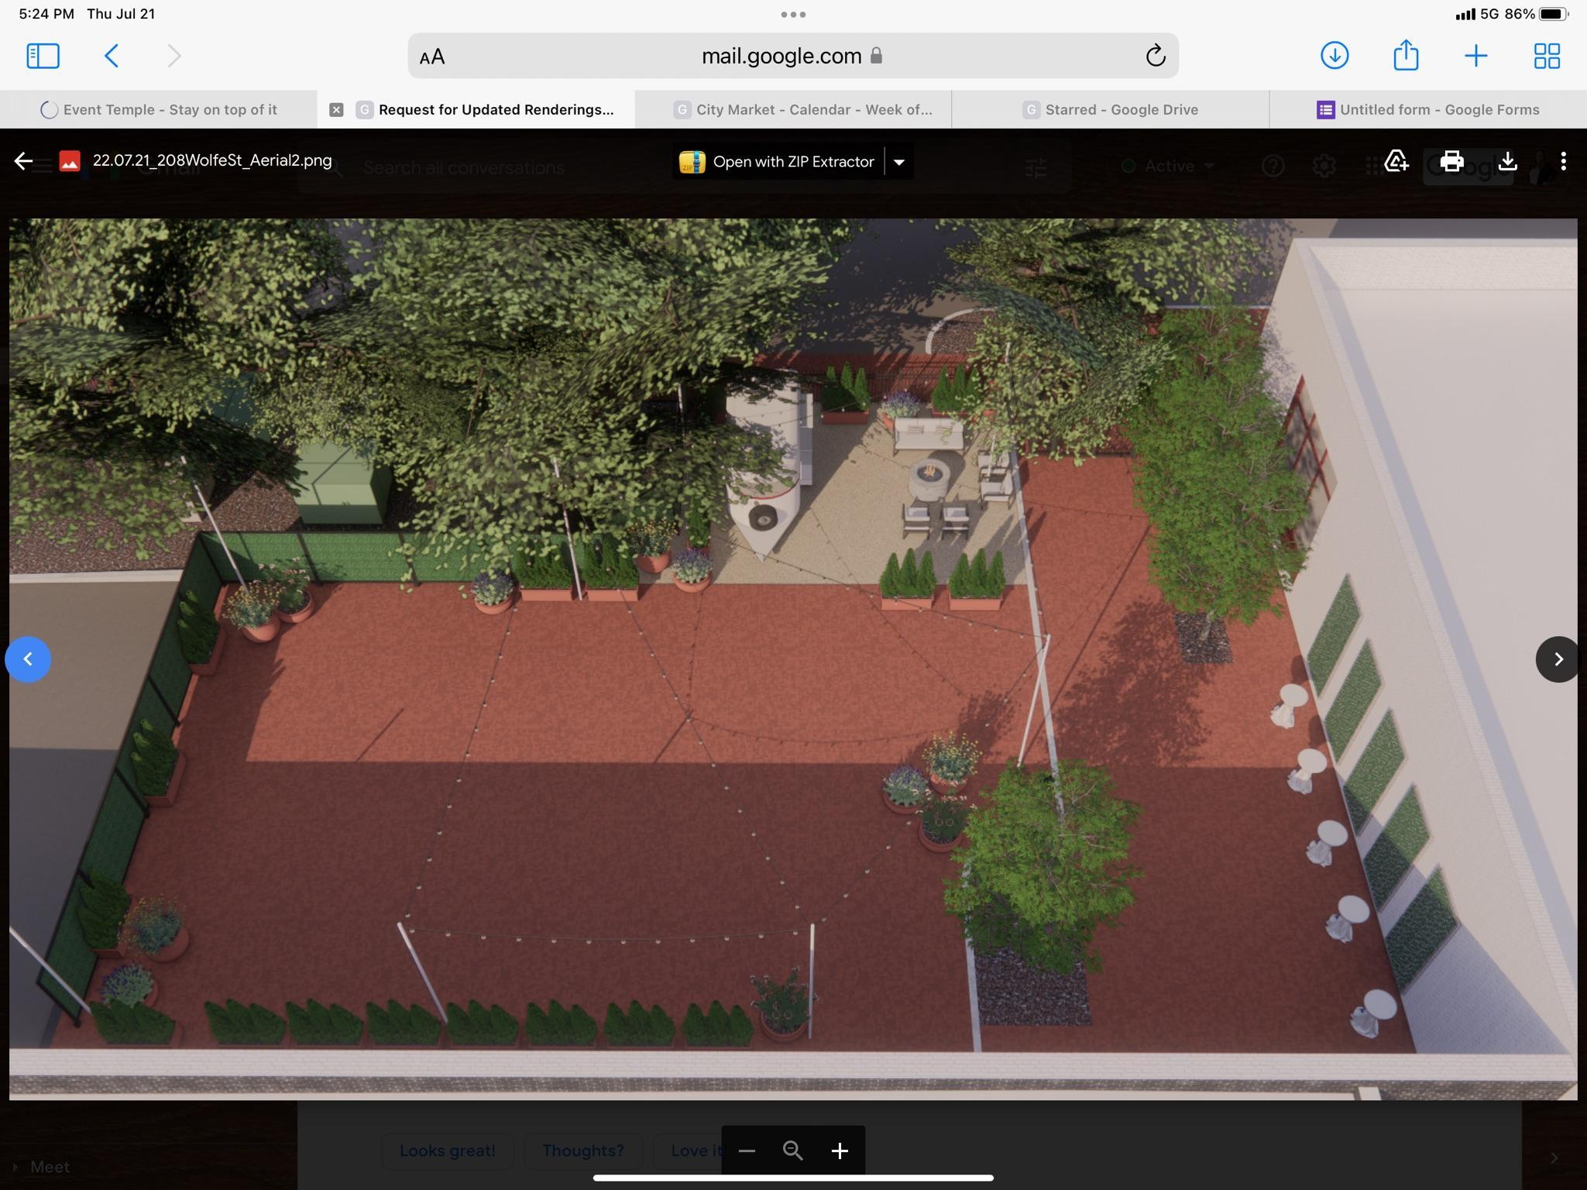Open Safari AA page settings menu
This screenshot has width=1587, height=1190.
point(432,57)
